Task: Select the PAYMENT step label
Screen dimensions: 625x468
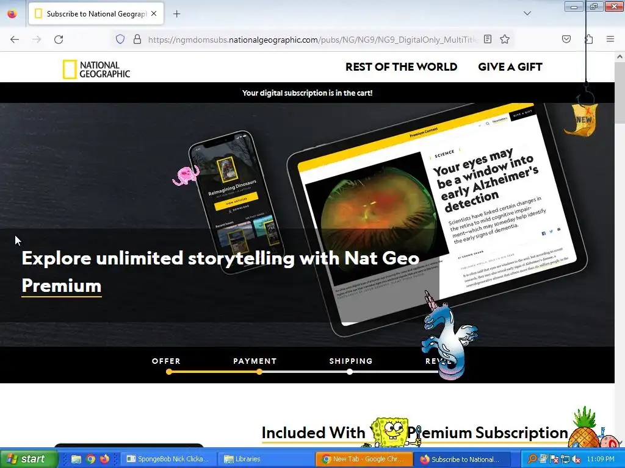Action: click(x=255, y=361)
